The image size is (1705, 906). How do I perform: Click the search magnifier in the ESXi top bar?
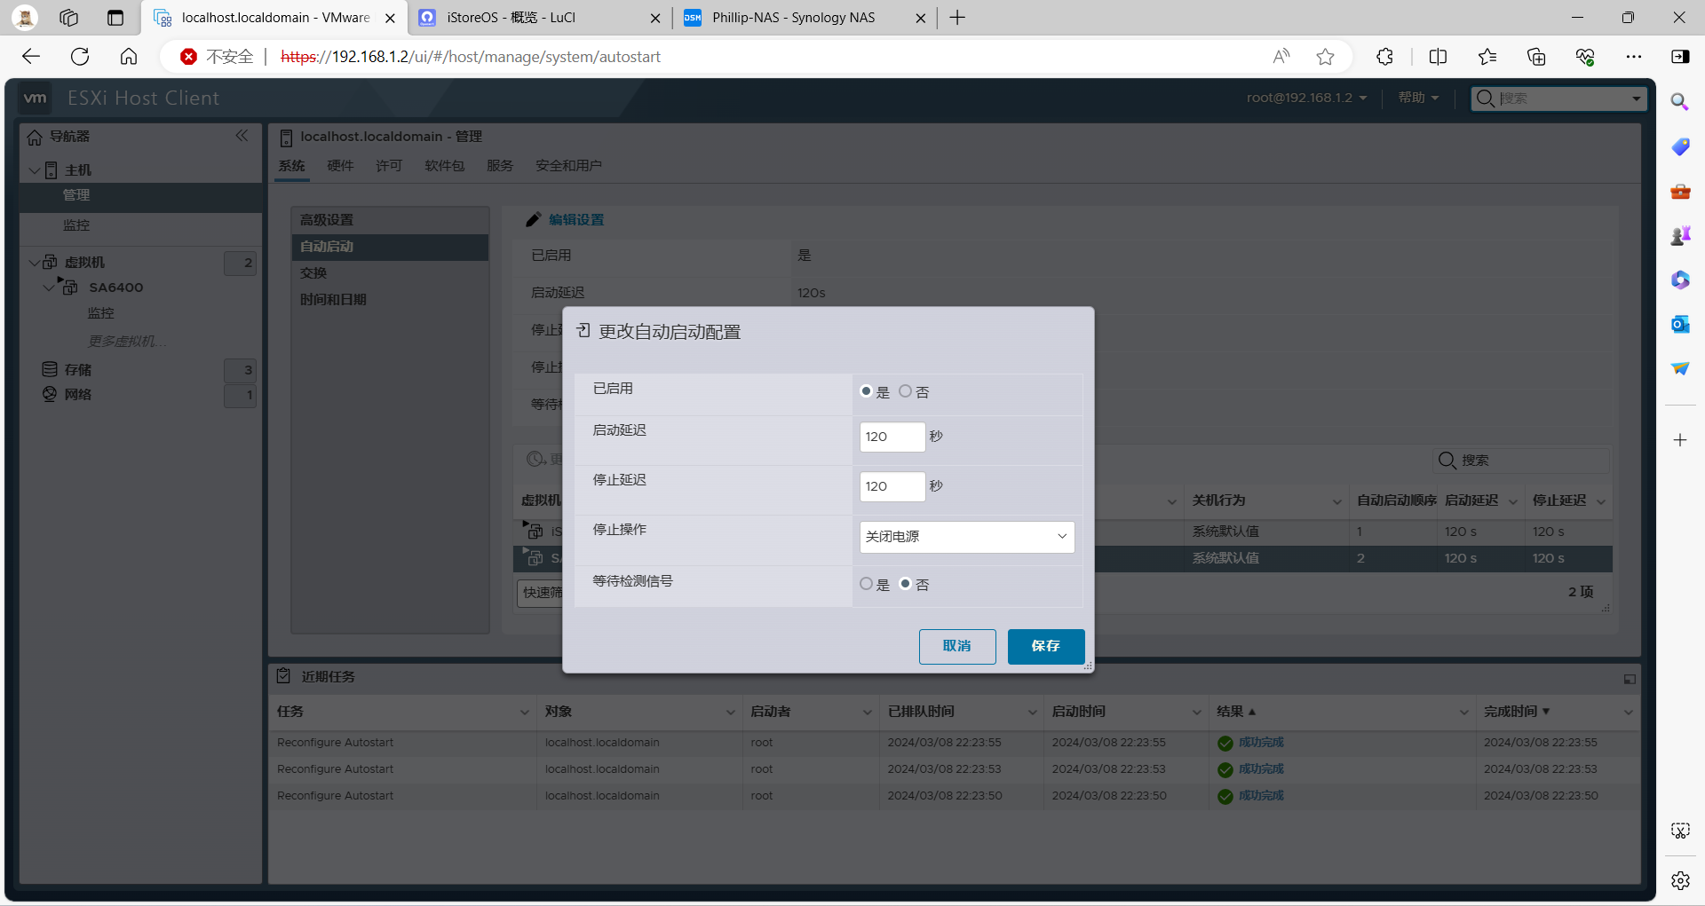pos(1485,98)
